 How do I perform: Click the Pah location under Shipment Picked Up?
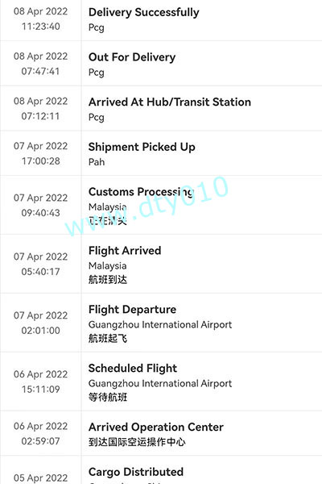(x=97, y=162)
